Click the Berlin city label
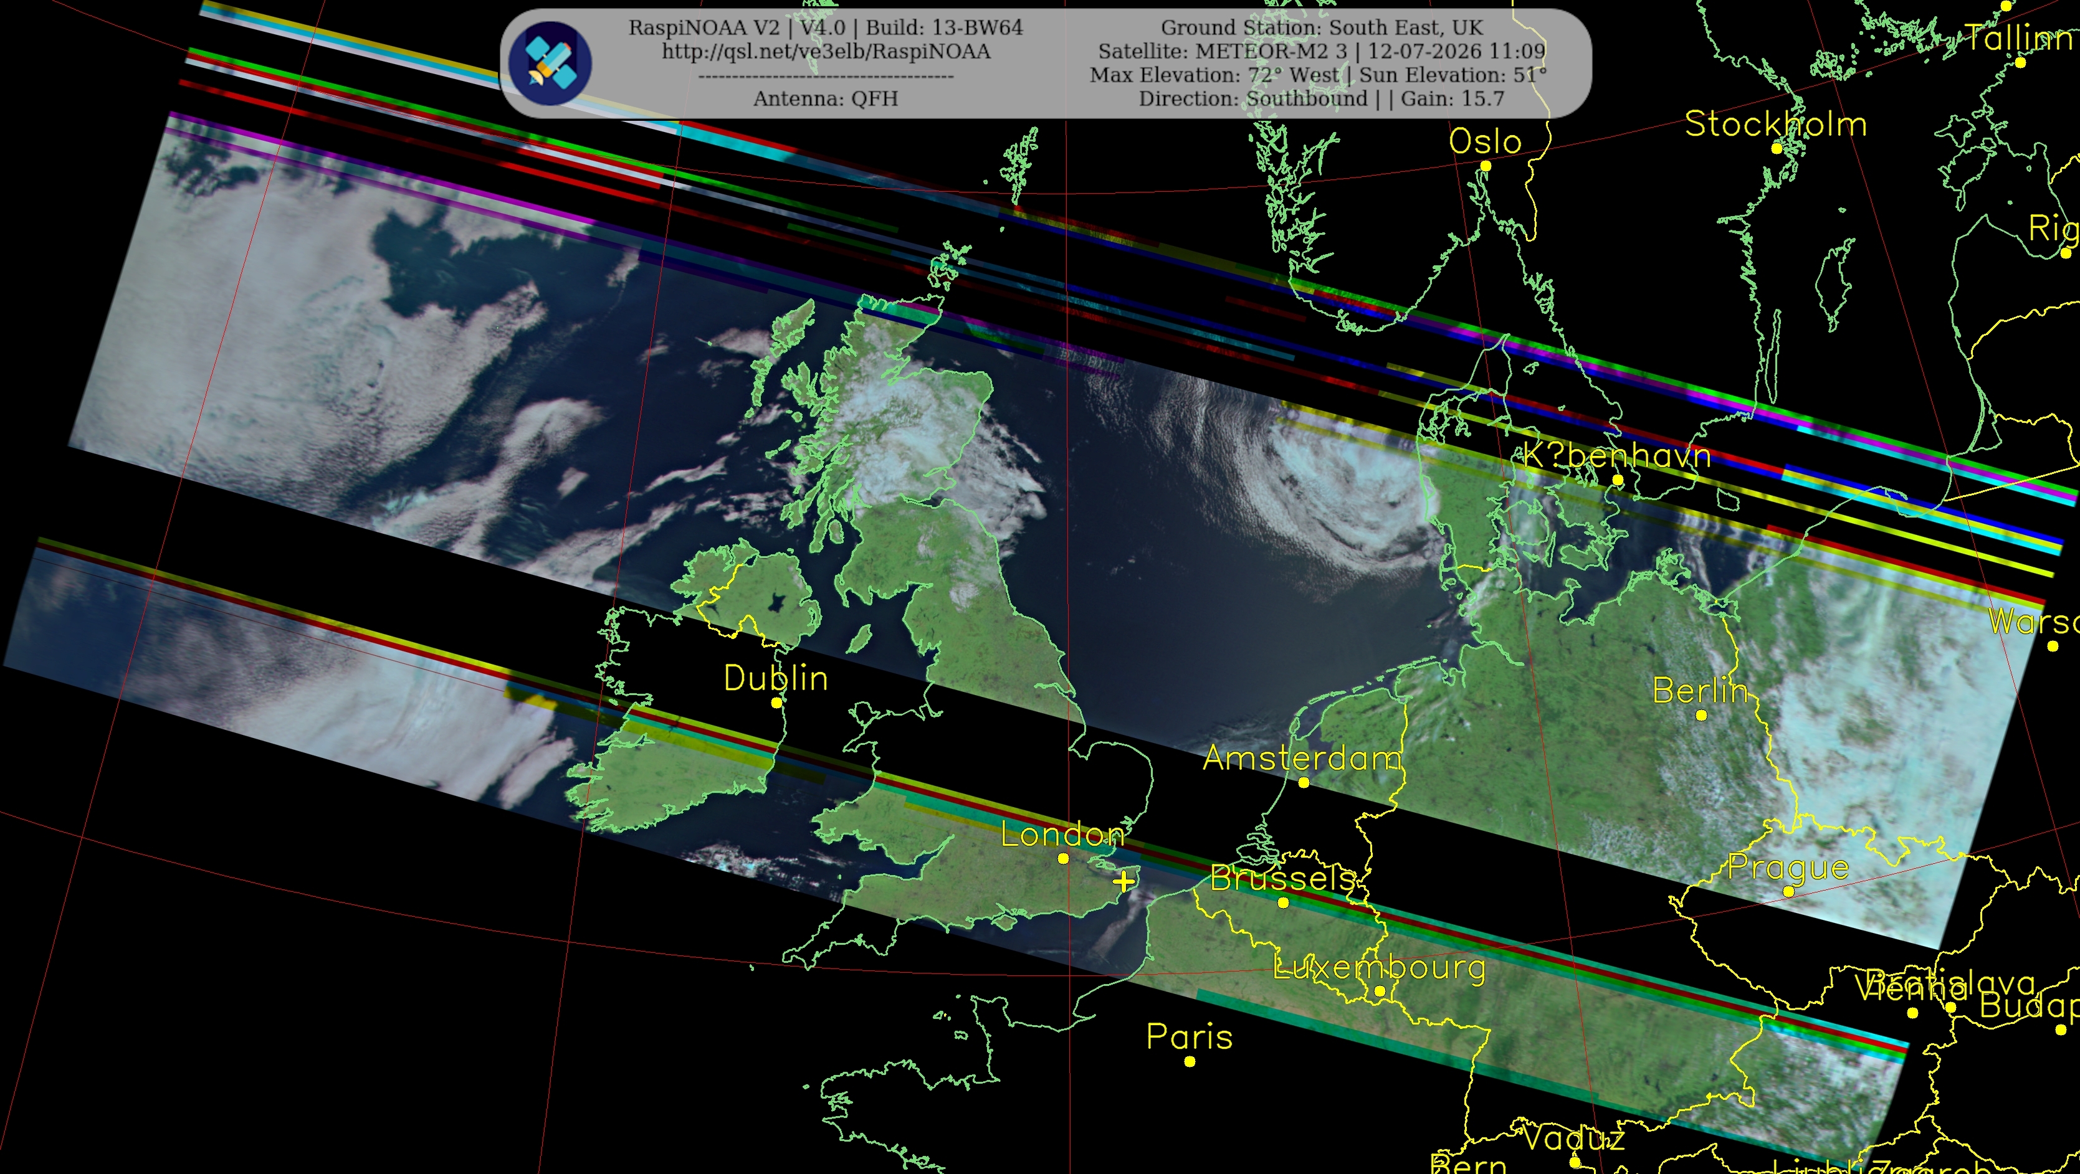Screen dimensions: 2080x1174 pos(1701,691)
